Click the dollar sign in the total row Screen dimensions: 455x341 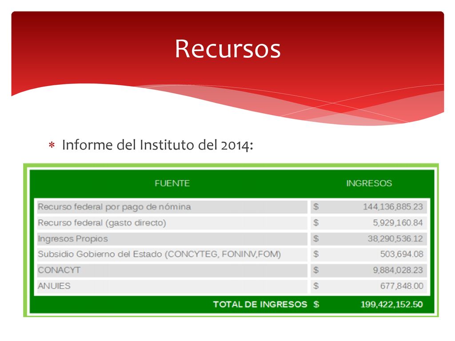tap(316, 304)
